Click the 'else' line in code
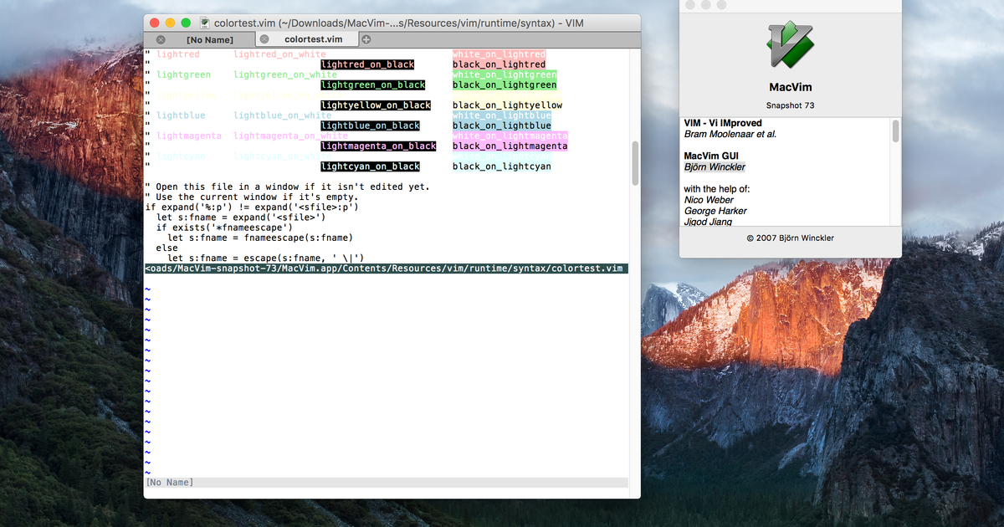The image size is (1004, 527). [166, 248]
